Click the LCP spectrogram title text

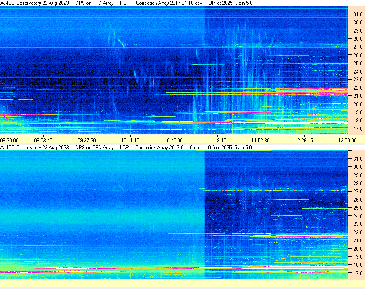tap(126, 148)
